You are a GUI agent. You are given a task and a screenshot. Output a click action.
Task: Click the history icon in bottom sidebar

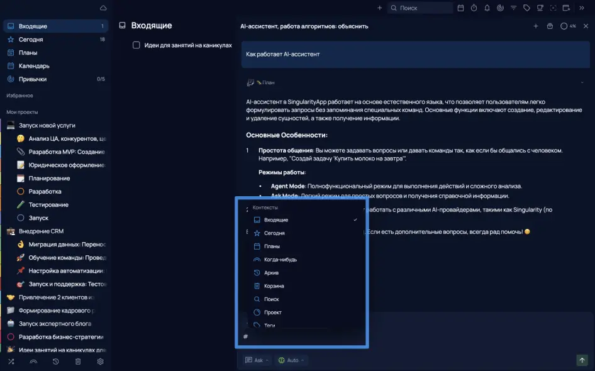55,362
